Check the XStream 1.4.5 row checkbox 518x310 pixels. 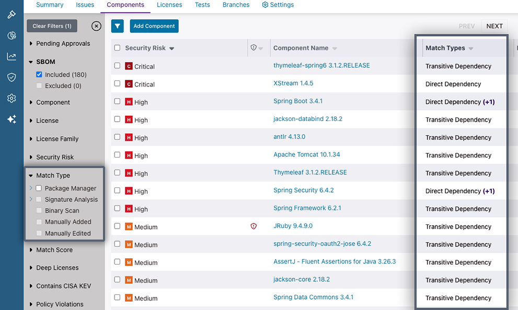click(117, 84)
